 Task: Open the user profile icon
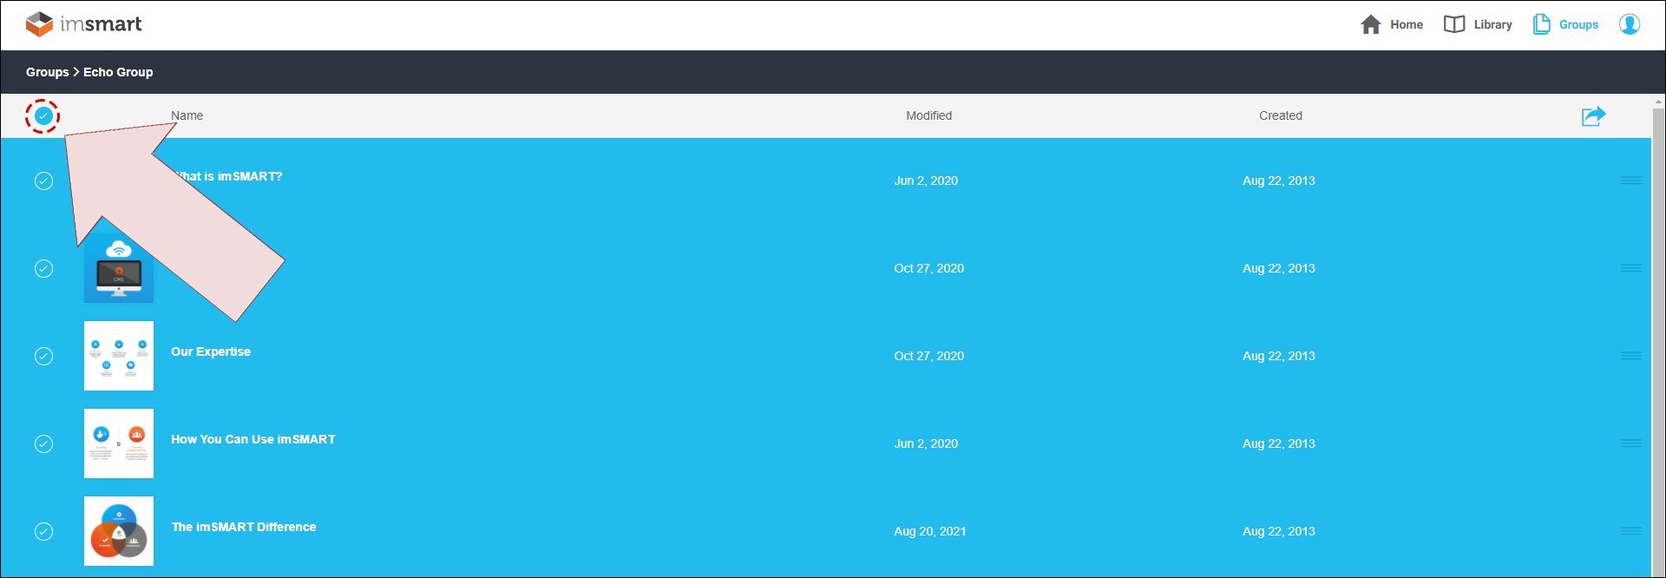[1630, 24]
